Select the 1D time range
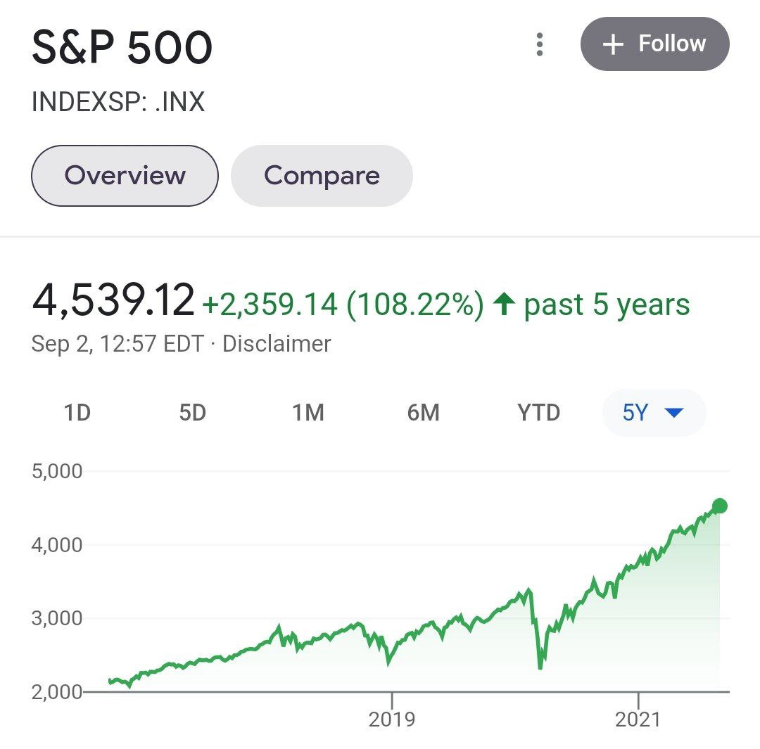This screenshot has height=749, width=760. [x=77, y=414]
